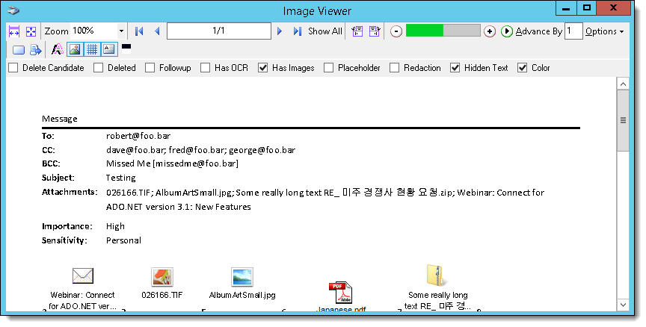
Task: Go to the next page arrow
Action: (x=280, y=31)
